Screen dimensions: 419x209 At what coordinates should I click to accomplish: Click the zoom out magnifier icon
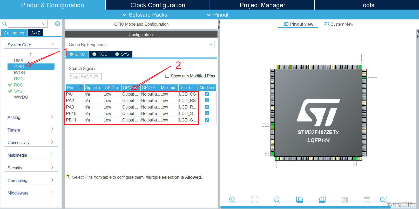coord(277,200)
